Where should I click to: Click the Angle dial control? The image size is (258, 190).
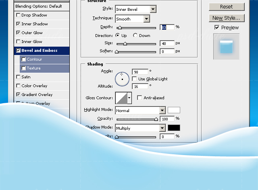pos(122,79)
